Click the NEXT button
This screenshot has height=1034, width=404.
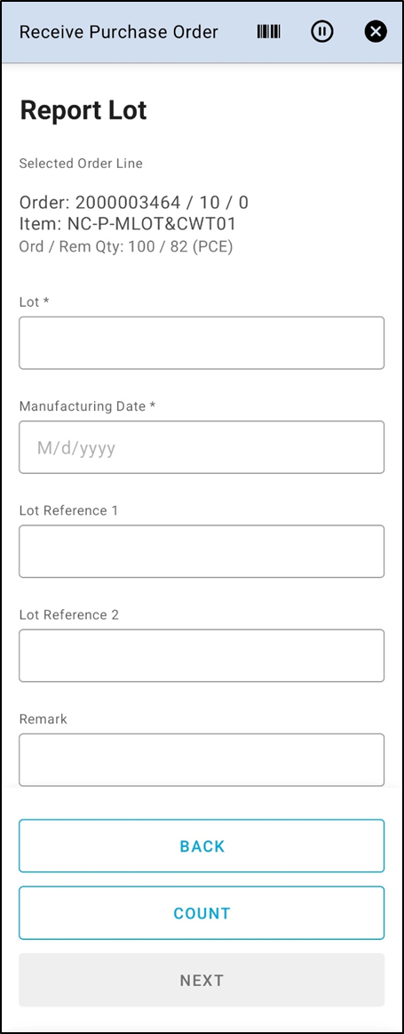[x=202, y=980]
